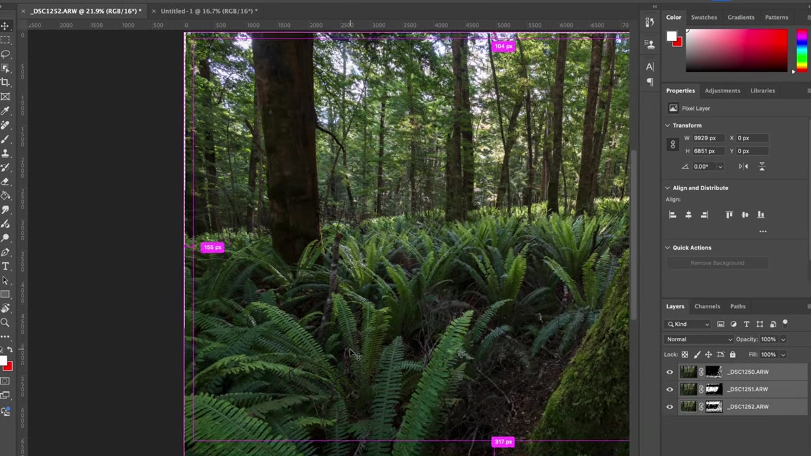Flip layer vertically in Transform section

point(762,166)
